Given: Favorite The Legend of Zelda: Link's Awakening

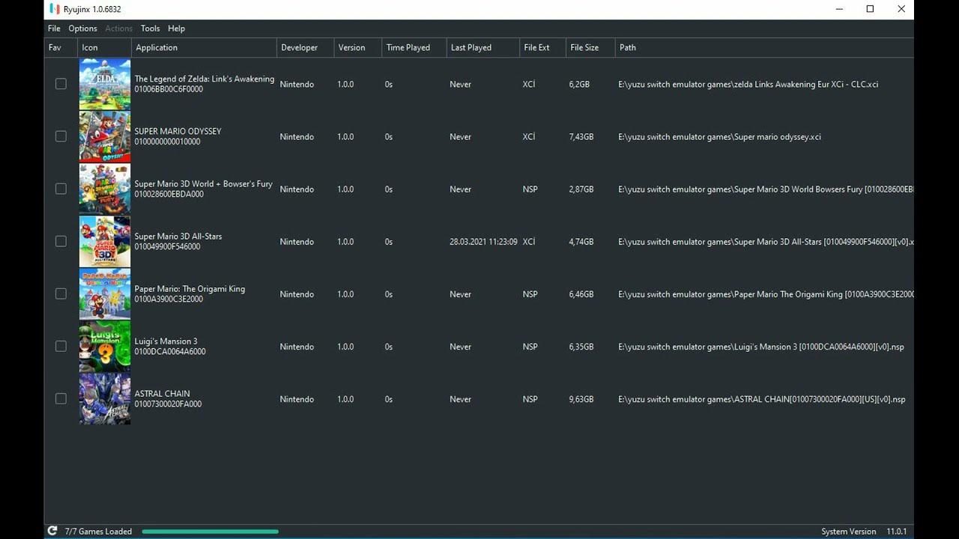Looking at the screenshot, I should click(61, 84).
